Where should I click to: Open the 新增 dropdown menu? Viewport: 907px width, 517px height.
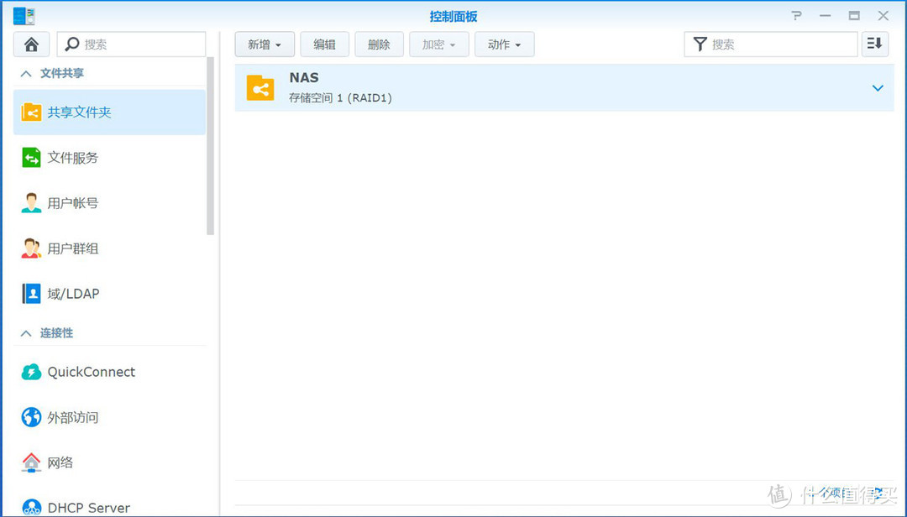tap(264, 44)
